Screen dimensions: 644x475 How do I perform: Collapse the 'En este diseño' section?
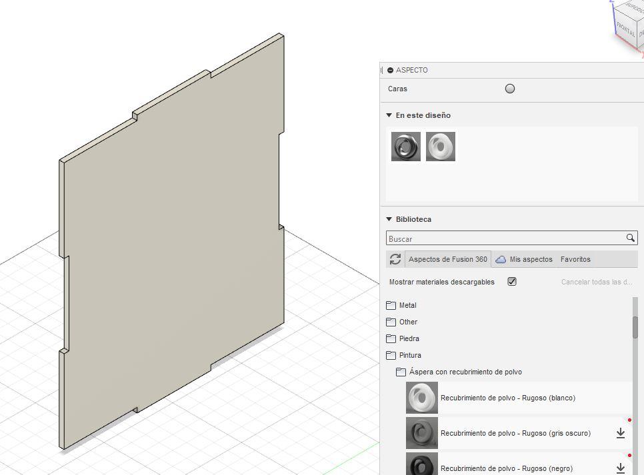coord(389,115)
